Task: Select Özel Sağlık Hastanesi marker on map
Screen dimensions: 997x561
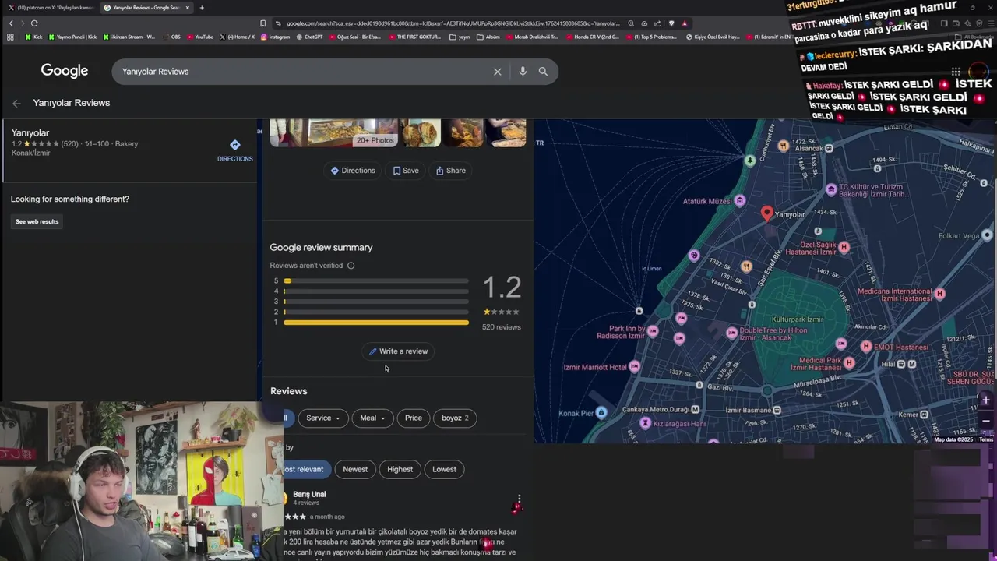Action: tap(844, 247)
